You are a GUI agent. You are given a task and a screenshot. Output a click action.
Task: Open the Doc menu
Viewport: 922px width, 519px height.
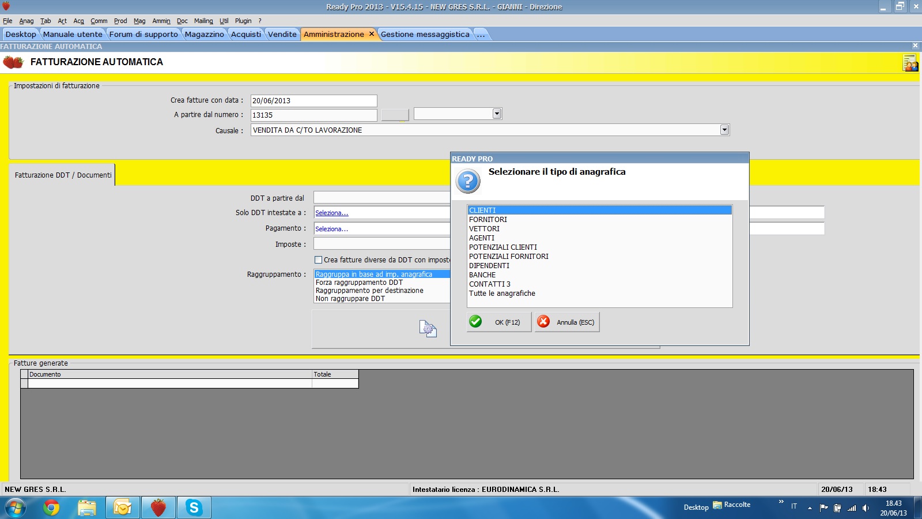(x=182, y=21)
